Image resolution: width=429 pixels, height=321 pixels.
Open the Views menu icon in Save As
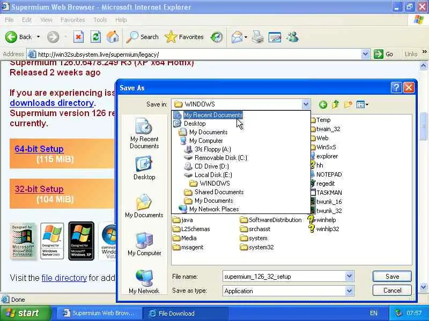363,104
